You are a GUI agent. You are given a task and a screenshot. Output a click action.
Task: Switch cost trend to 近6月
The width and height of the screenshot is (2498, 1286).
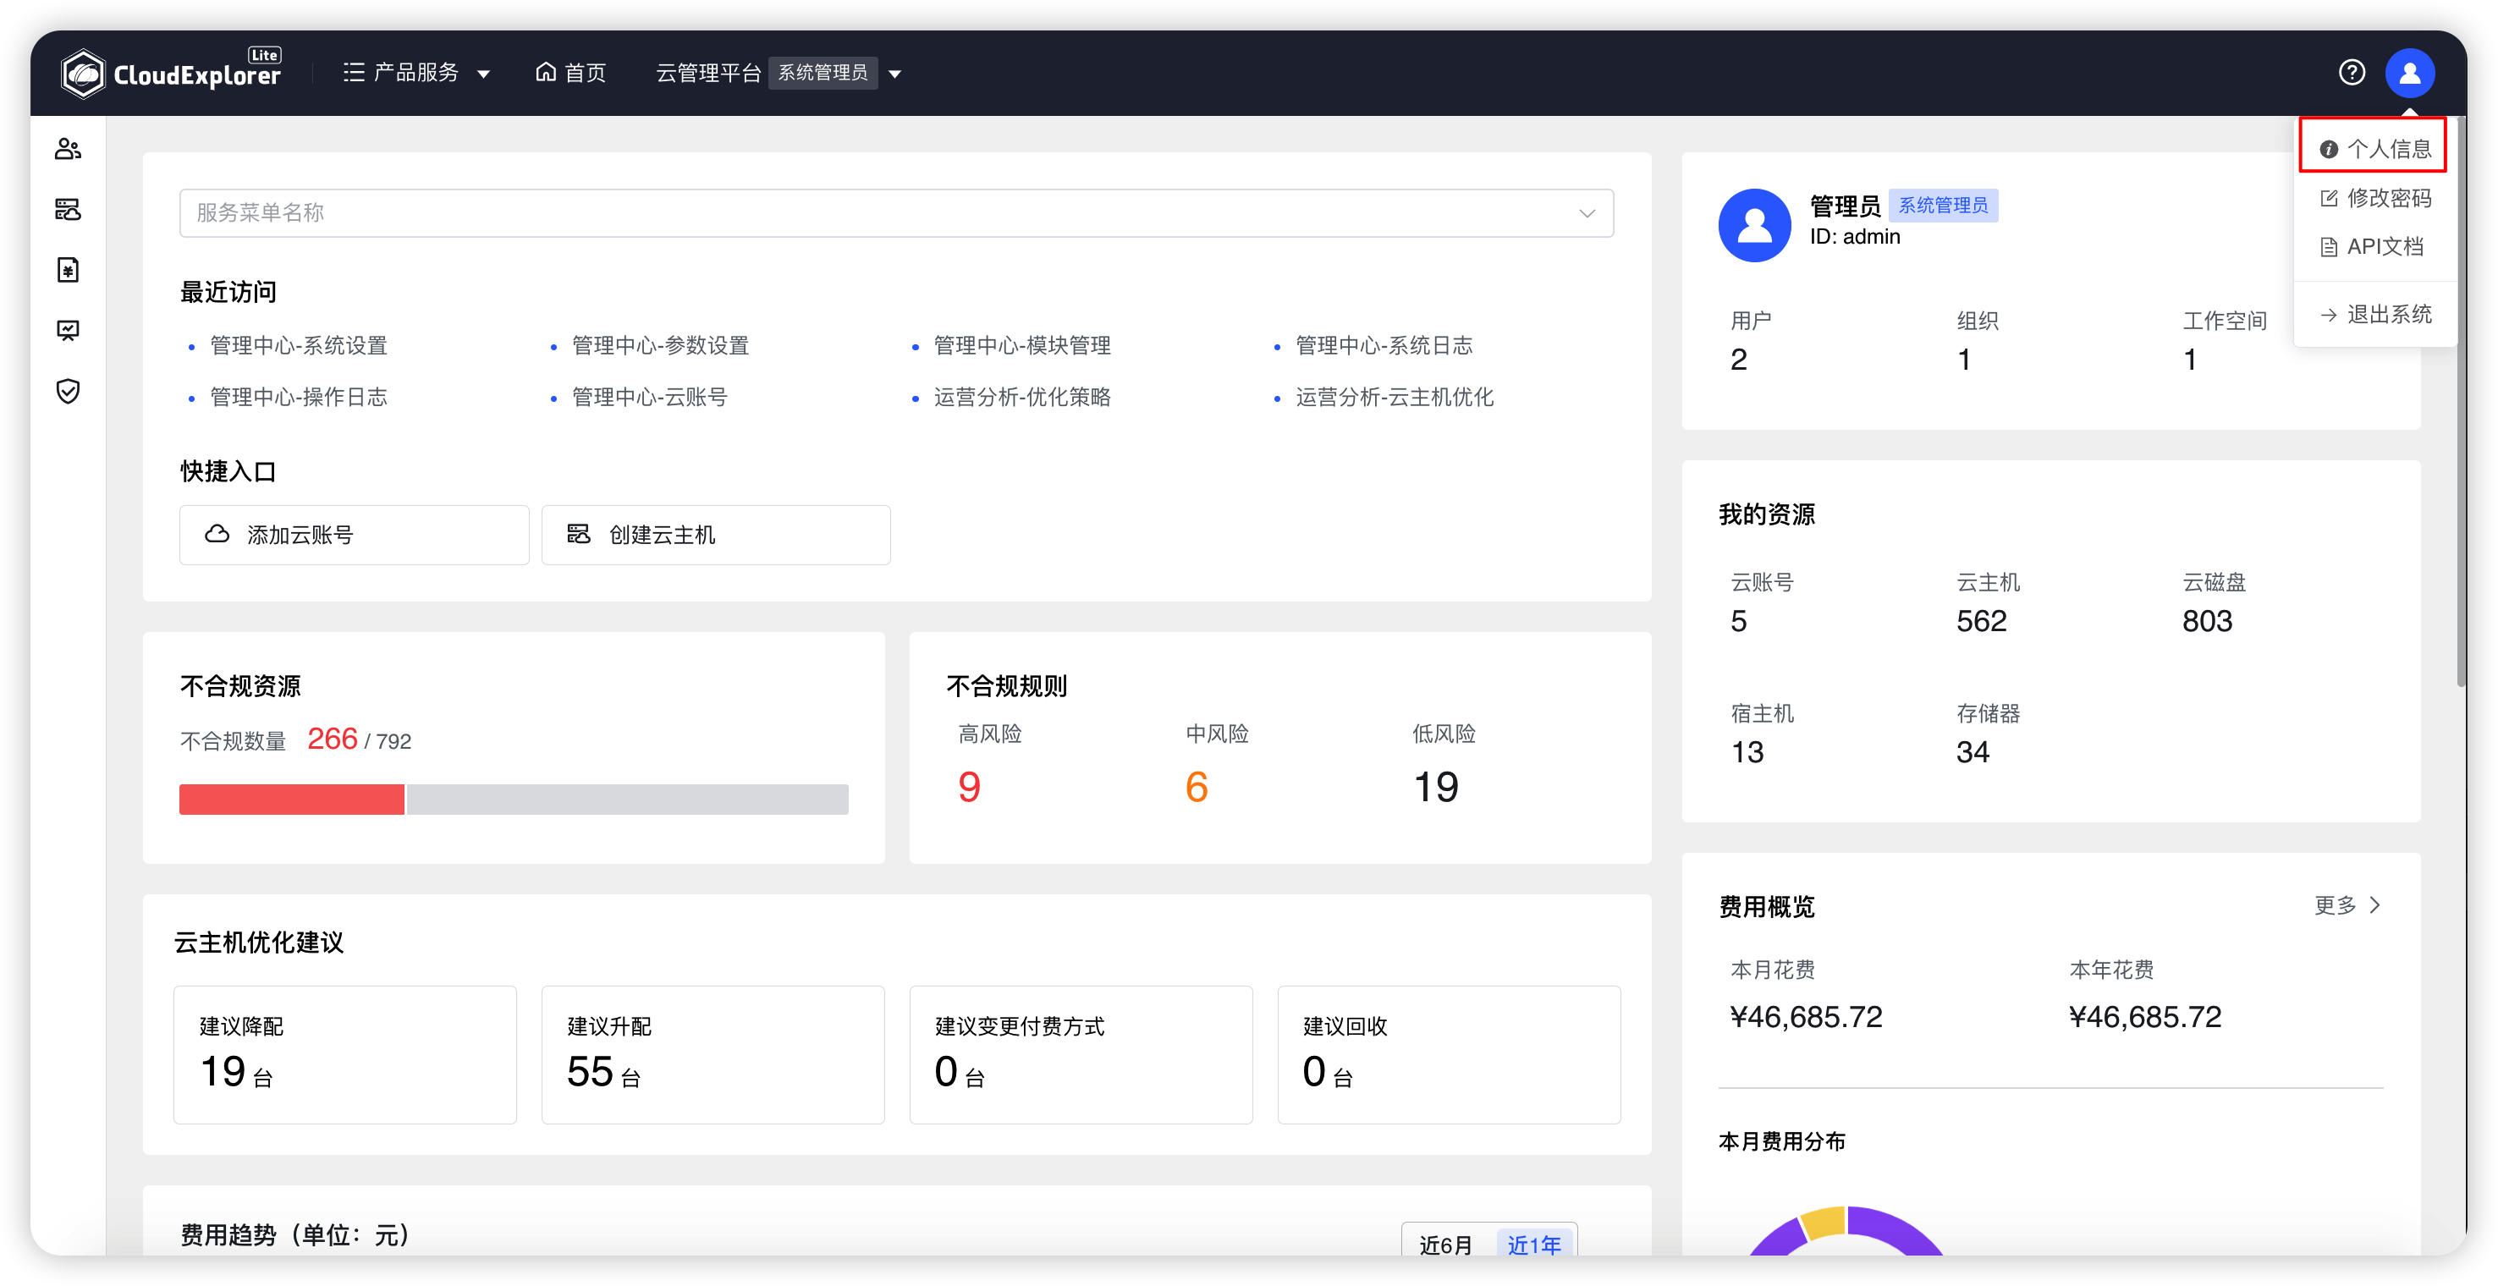point(1446,1245)
